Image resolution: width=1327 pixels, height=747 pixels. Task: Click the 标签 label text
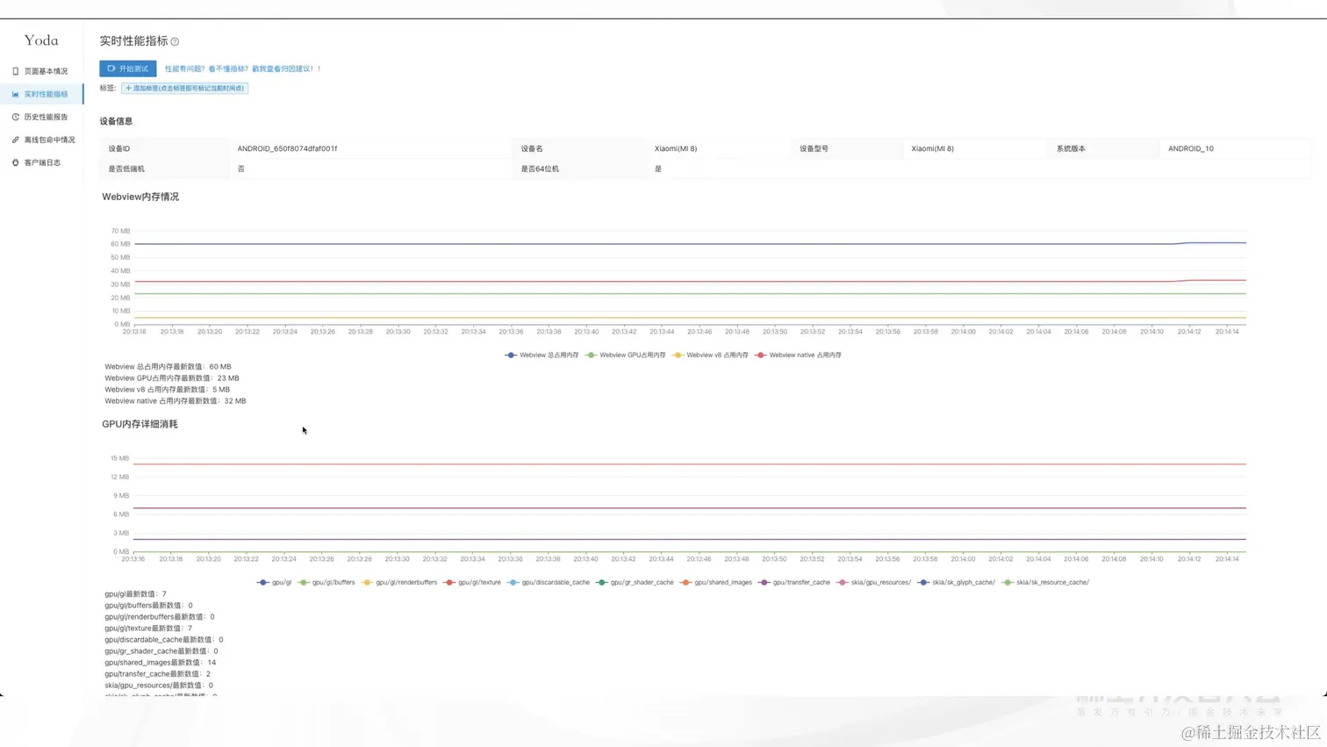107,88
